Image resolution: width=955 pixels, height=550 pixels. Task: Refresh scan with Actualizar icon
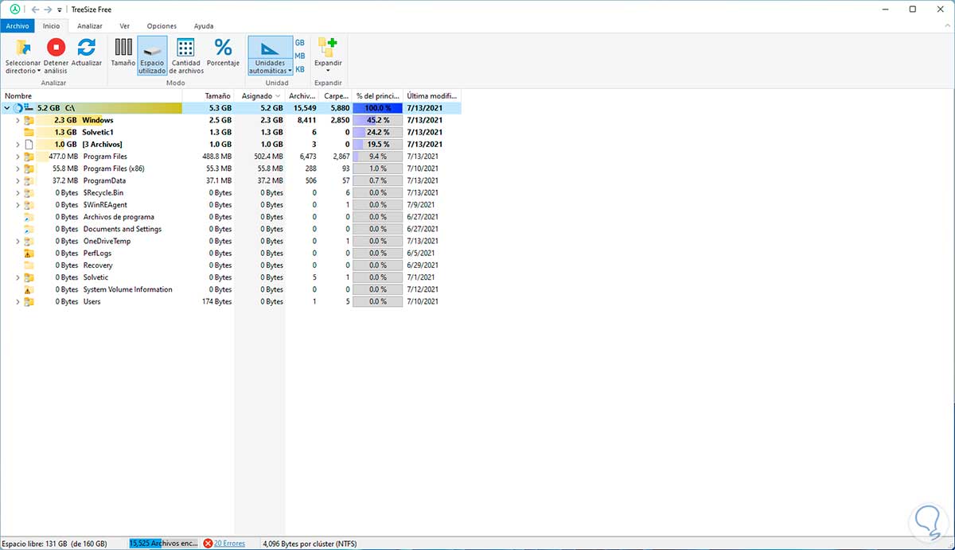[x=86, y=47]
